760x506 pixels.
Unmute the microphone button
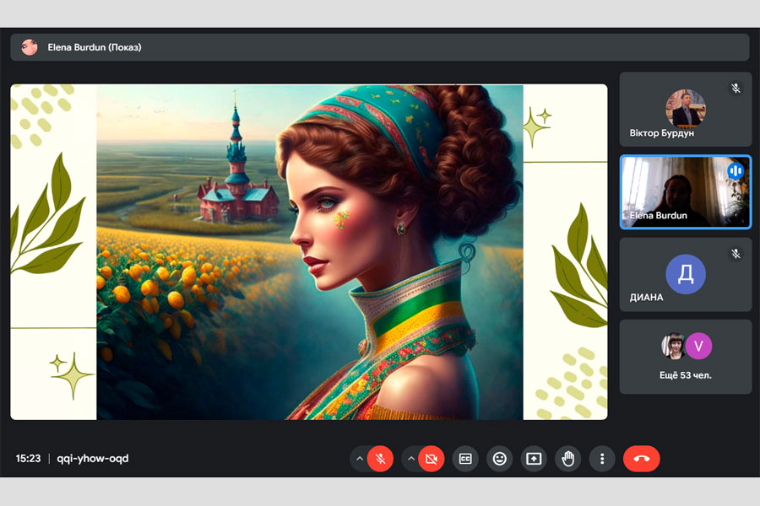[381, 459]
